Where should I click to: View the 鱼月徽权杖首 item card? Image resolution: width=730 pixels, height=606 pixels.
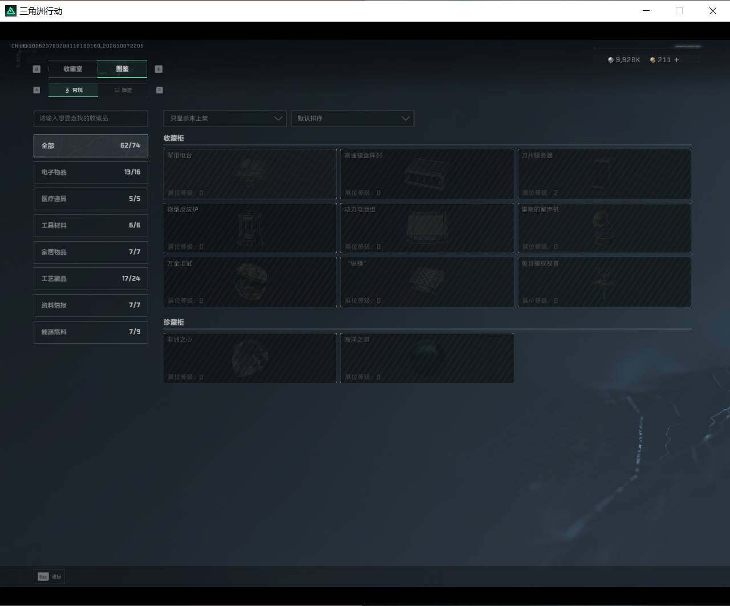(x=605, y=282)
